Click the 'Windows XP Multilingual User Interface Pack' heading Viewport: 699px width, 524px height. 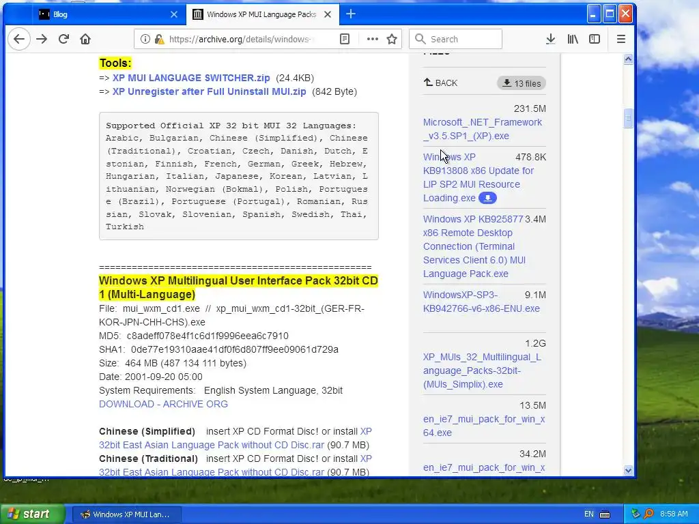238,287
